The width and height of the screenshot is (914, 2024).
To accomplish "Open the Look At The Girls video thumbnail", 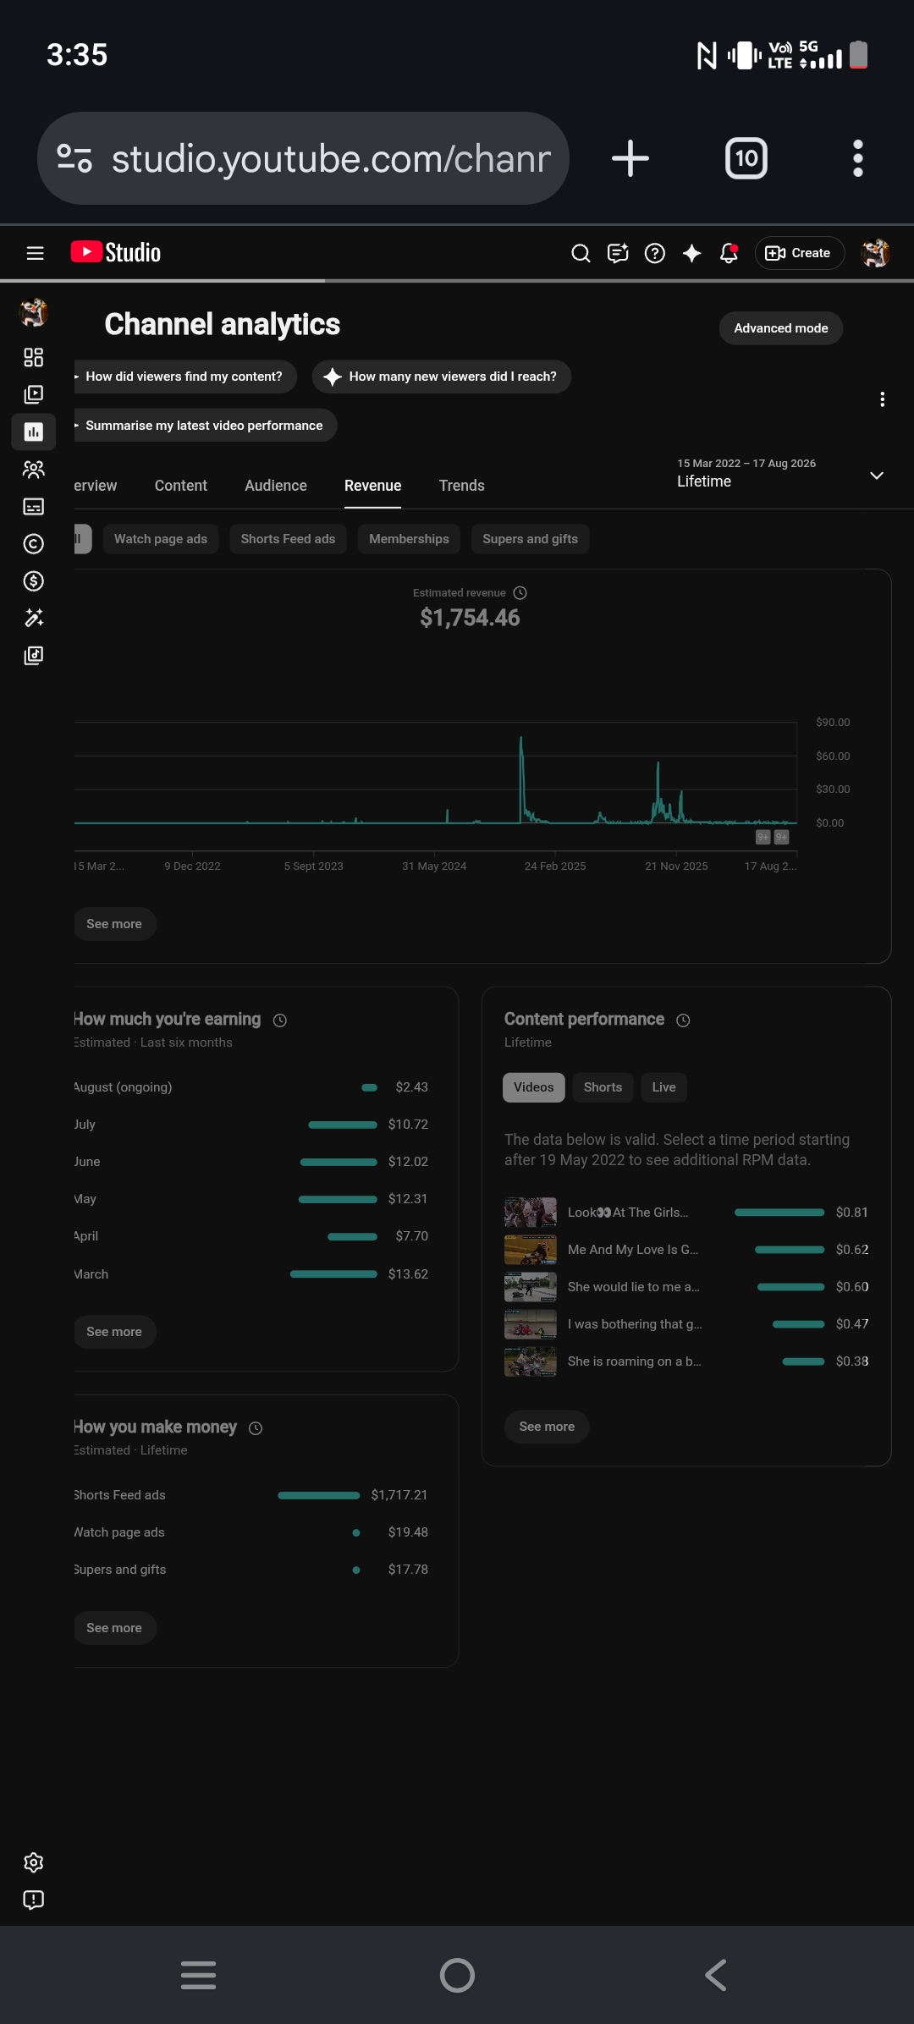I will 531,1213.
